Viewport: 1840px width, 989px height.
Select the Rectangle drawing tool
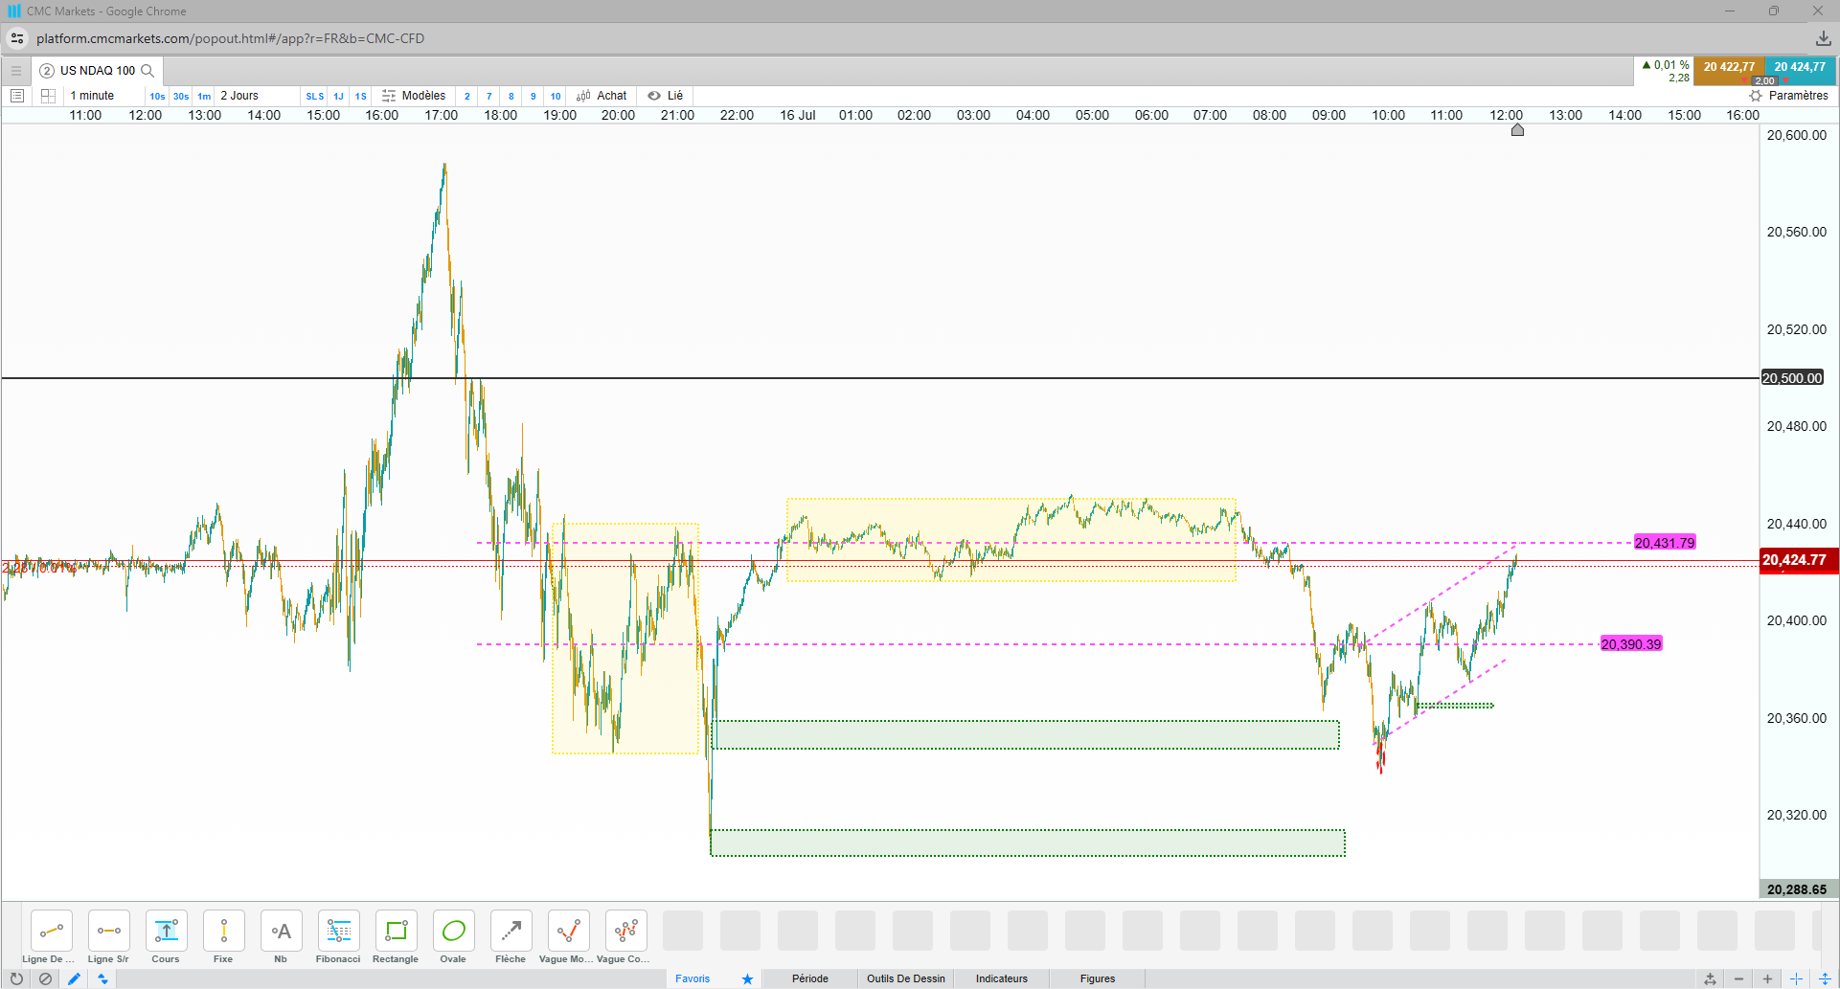pyautogui.click(x=396, y=937)
